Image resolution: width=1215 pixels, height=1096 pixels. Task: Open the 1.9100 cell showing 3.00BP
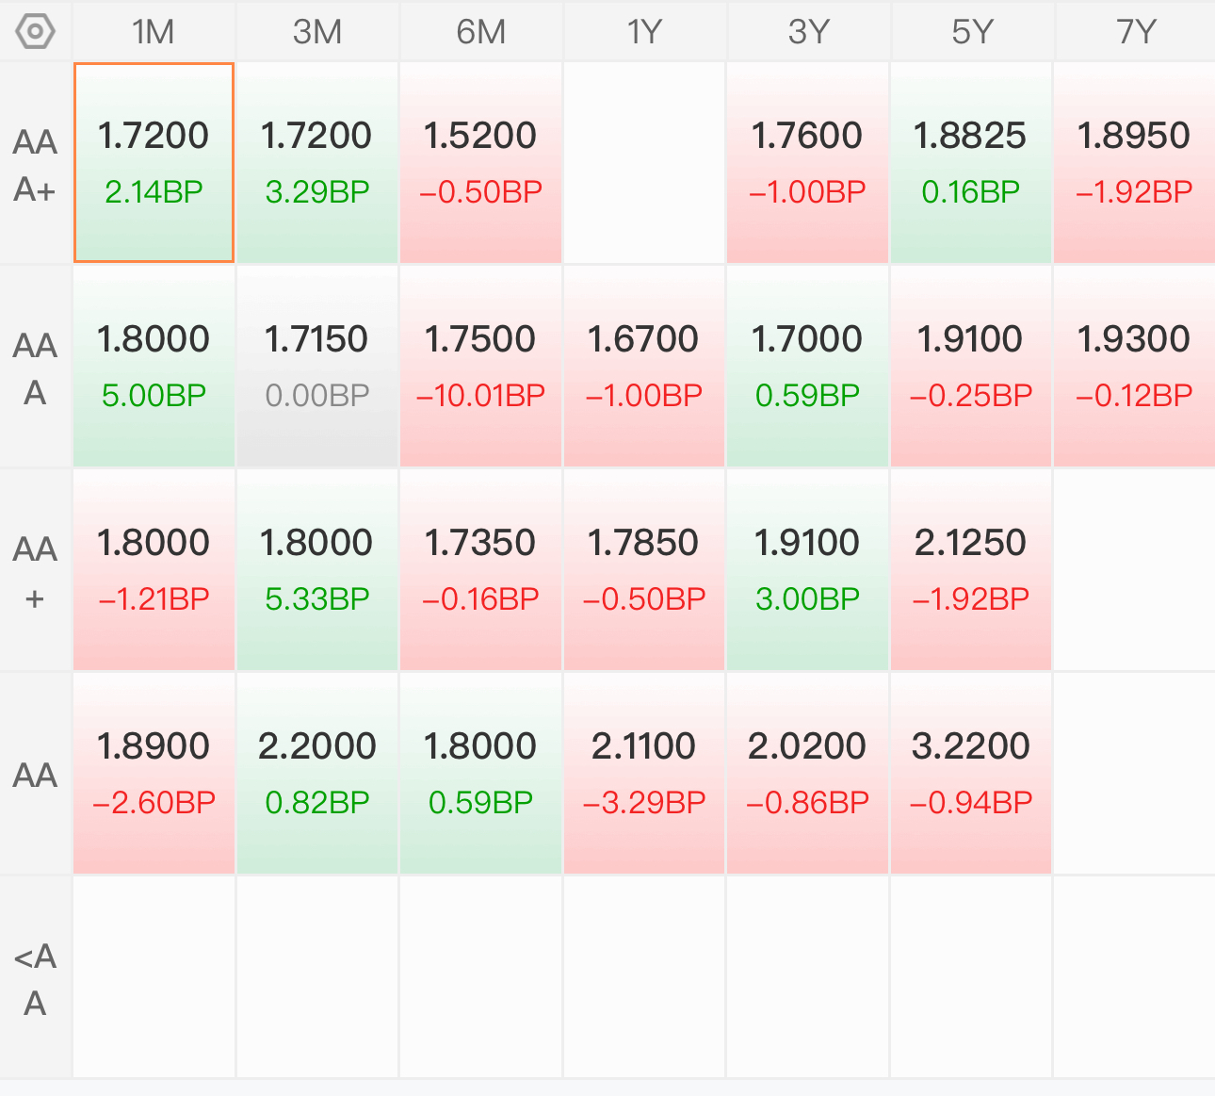pyautogui.click(x=808, y=570)
